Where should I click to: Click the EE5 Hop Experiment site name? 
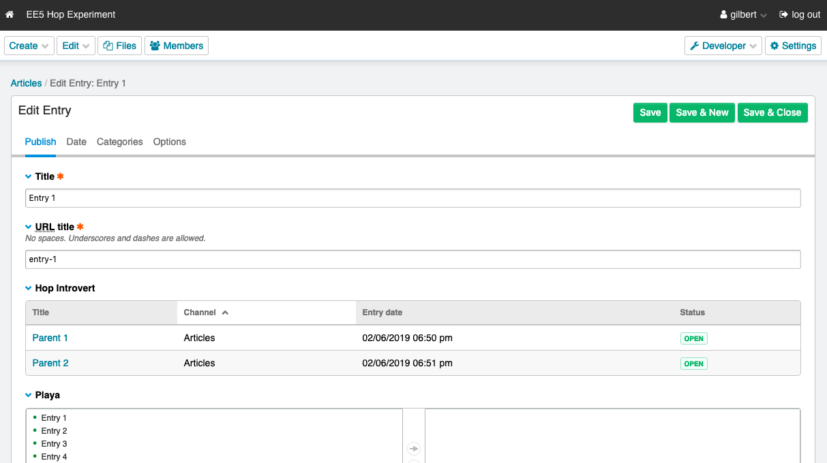tap(71, 14)
